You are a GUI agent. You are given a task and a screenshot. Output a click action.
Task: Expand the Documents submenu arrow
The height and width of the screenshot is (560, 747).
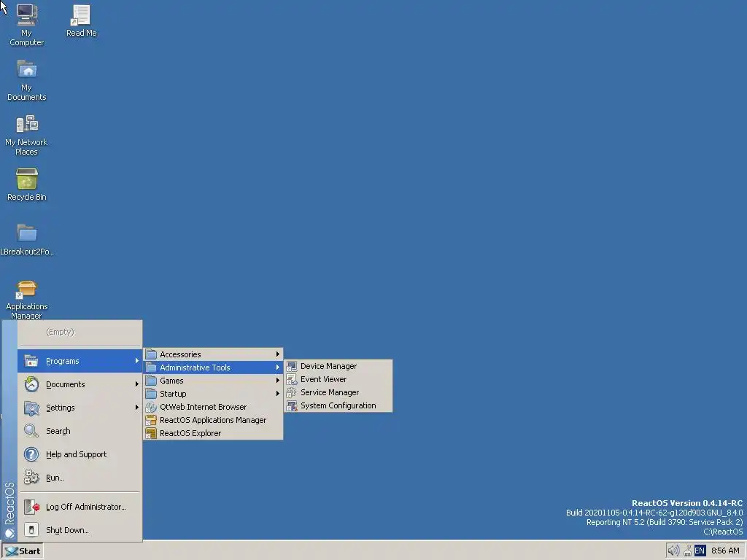pos(136,384)
